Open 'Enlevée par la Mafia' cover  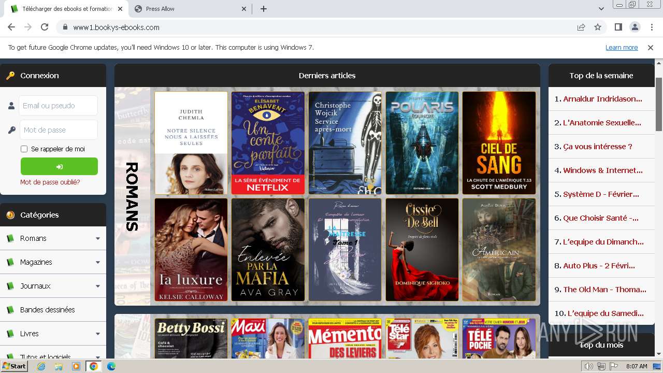pyautogui.click(x=268, y=250)
